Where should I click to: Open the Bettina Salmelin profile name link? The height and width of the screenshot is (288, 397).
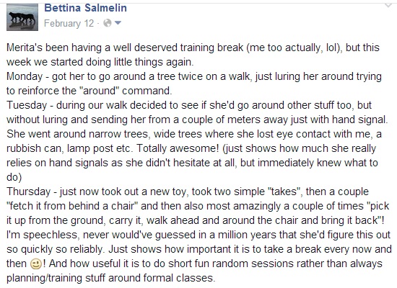pos(86,8)
